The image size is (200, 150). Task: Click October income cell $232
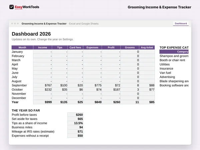(43, 90)
